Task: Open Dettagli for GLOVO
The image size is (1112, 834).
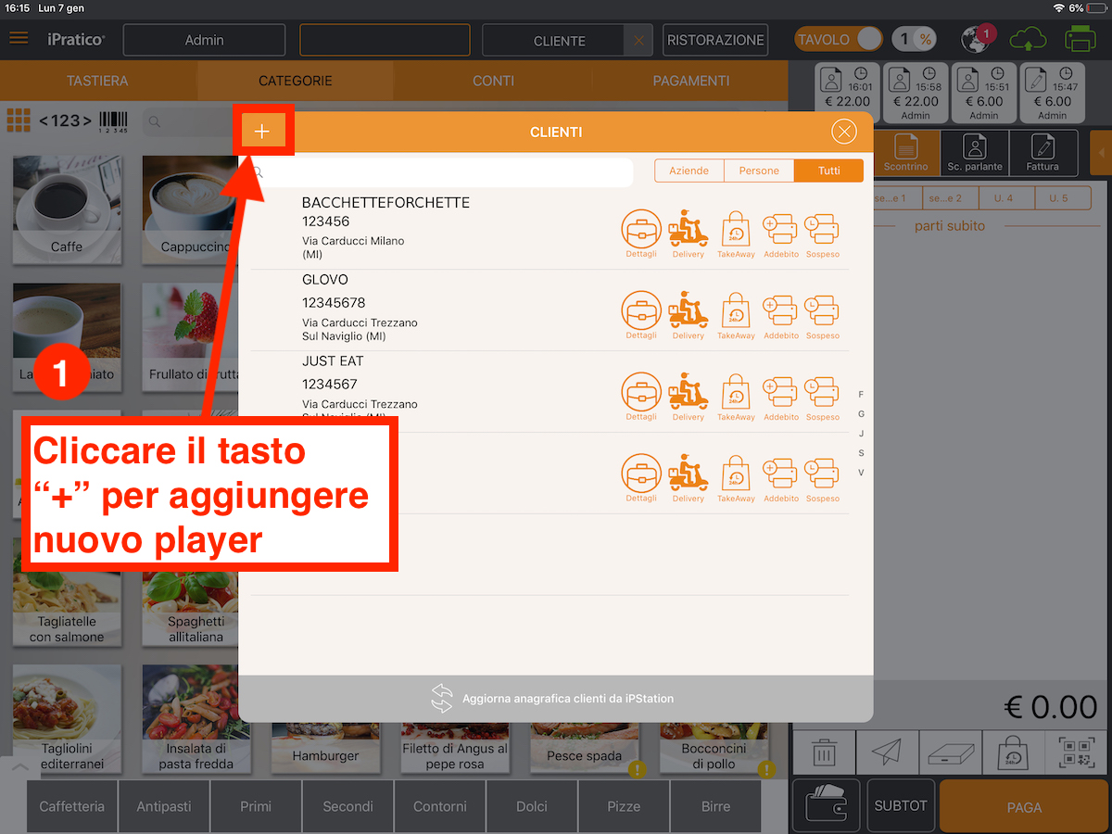Action: [x=641, y=315]
